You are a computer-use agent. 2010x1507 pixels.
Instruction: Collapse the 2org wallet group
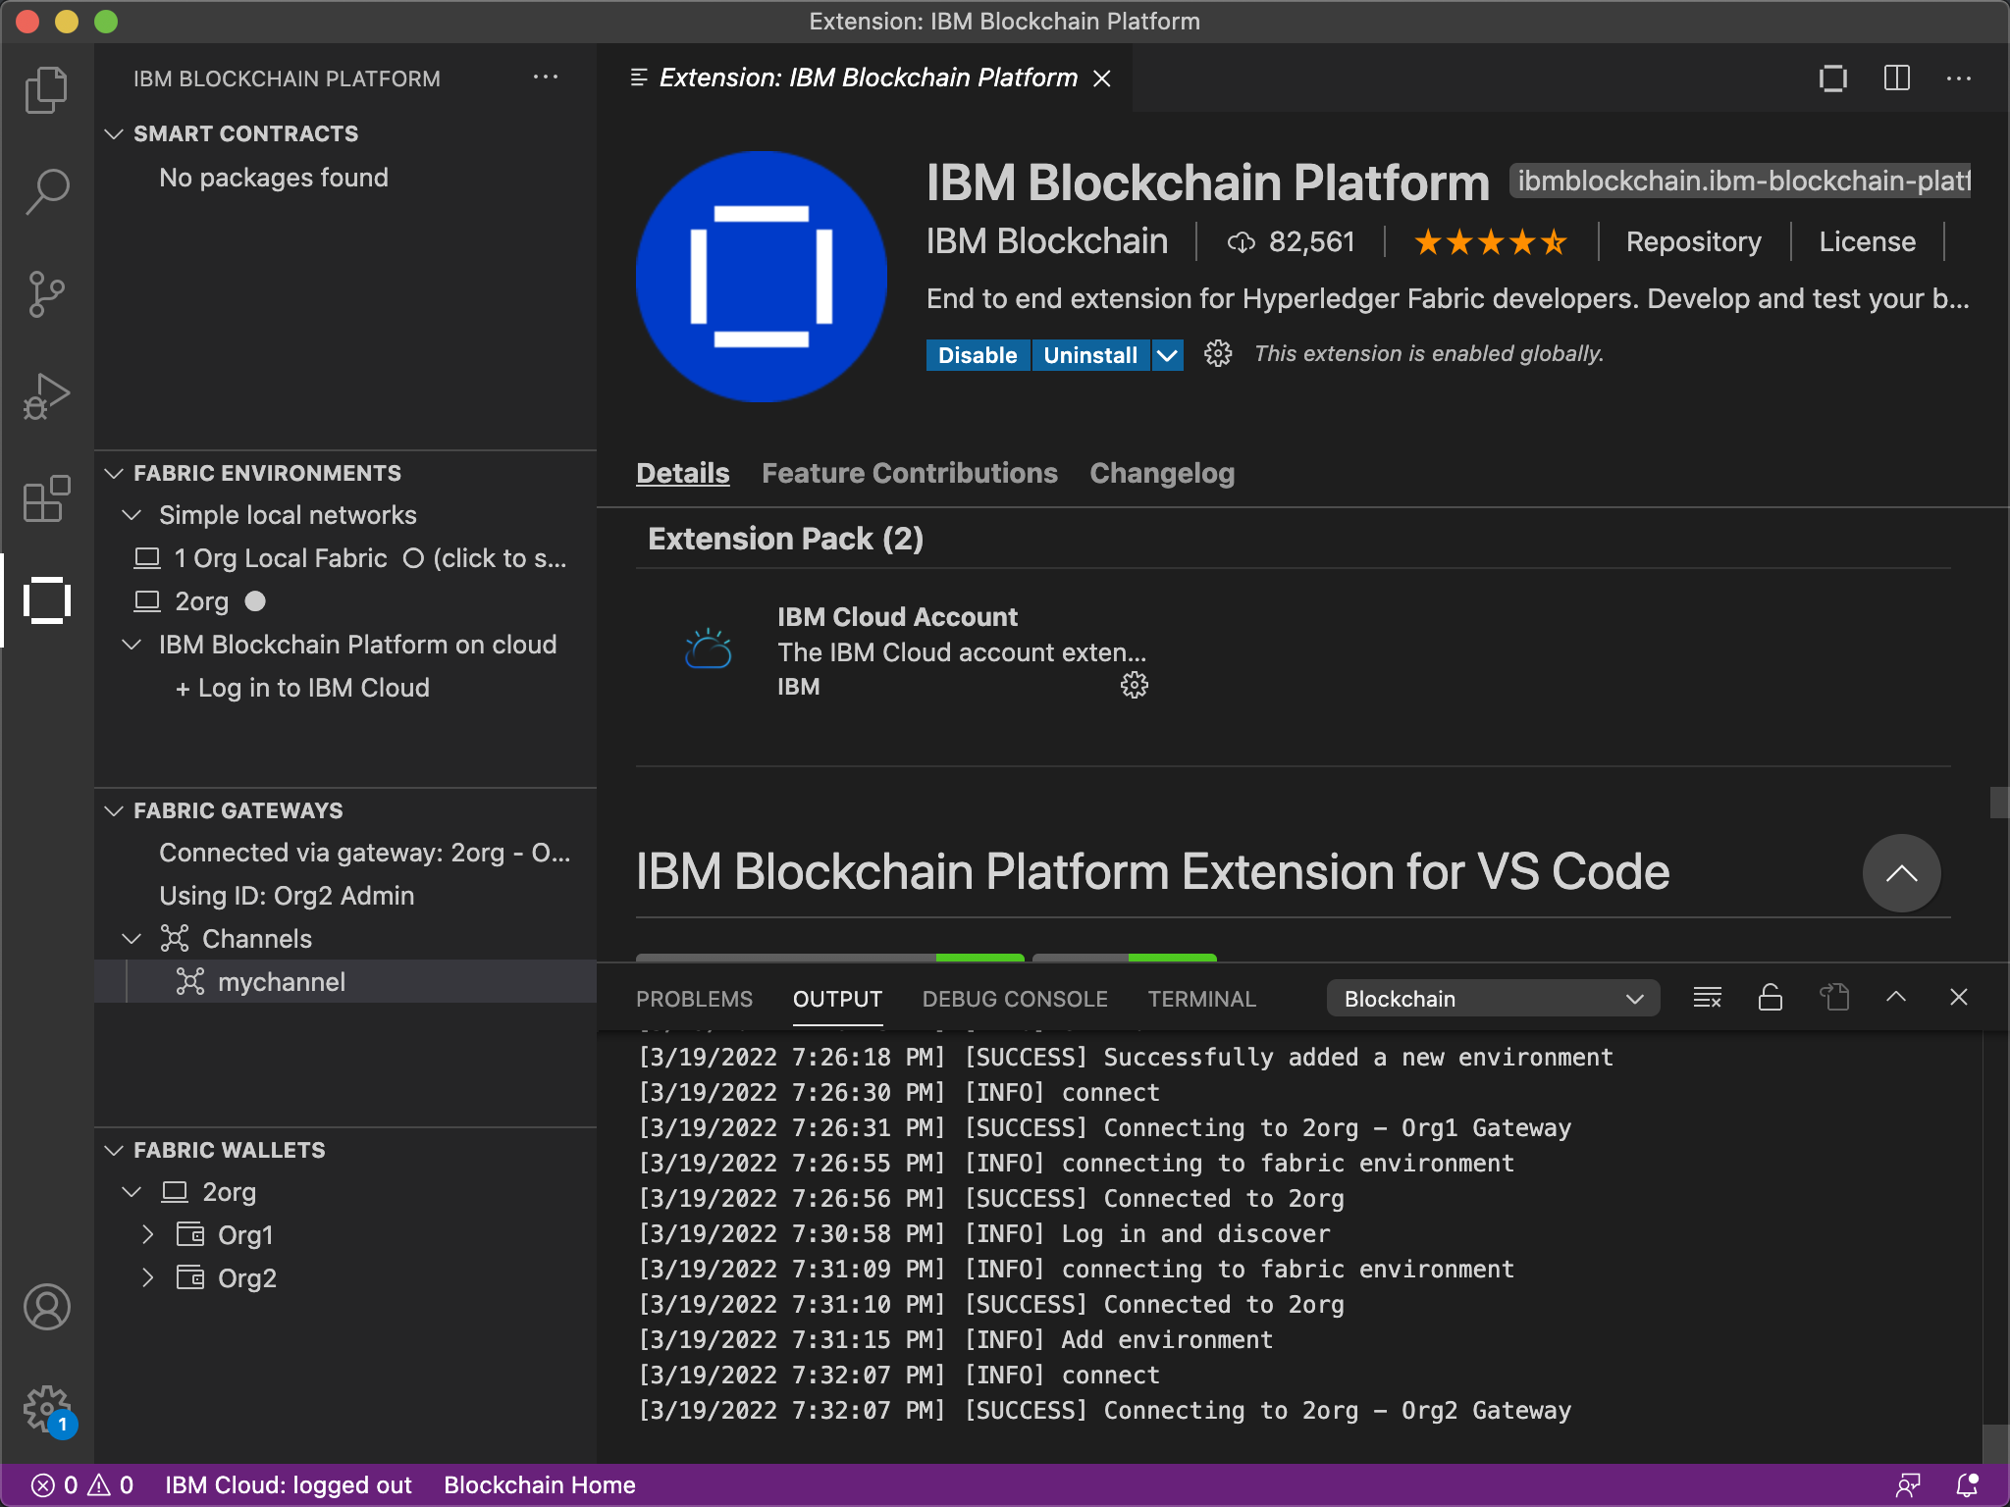pyautogui.click(x=132, y=1192)
